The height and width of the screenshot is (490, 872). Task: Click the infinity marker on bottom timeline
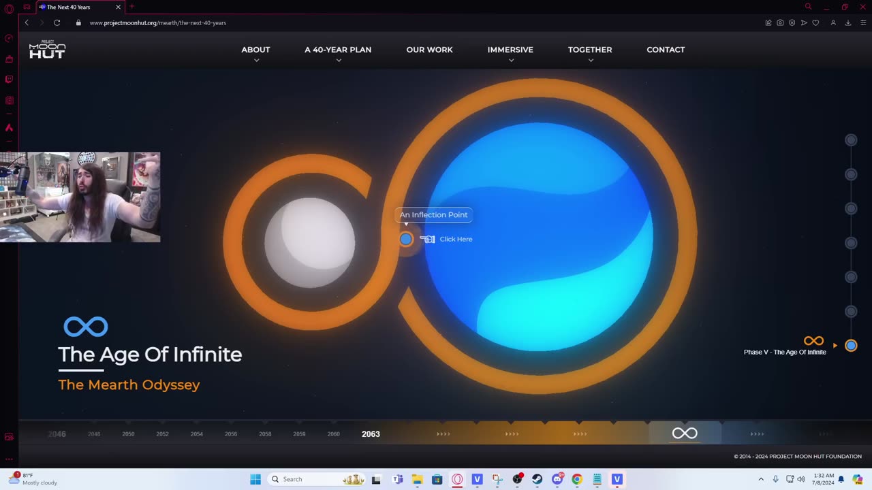click(685, 434)
